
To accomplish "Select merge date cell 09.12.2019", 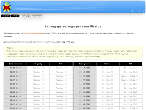I will pos(15,68).
